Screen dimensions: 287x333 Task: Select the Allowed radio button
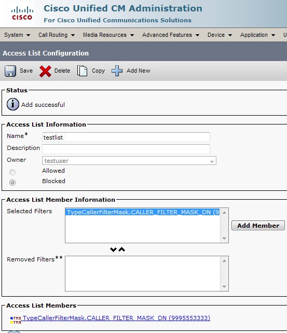12,172
